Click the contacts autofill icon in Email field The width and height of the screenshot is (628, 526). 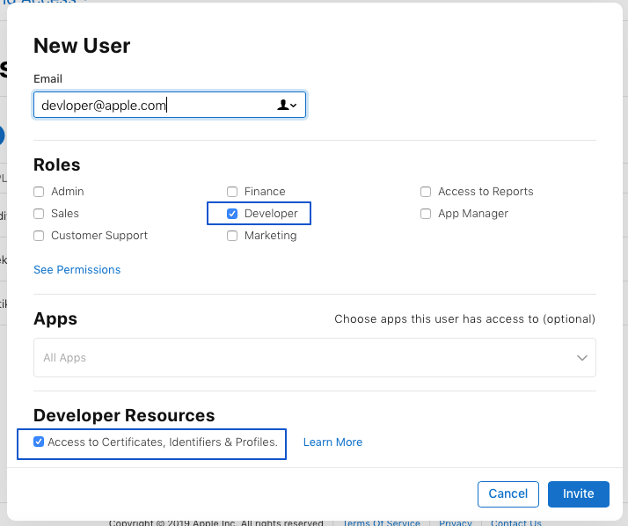[x=287, y=105]
